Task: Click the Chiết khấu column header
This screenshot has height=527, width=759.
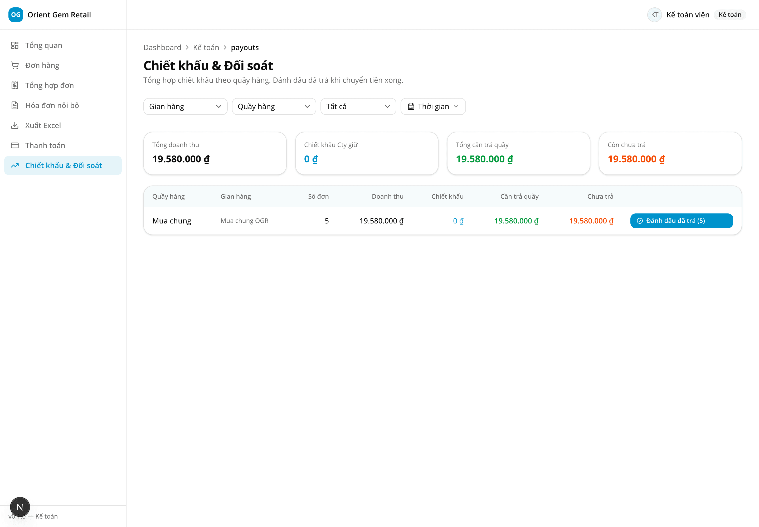Action: 447,197
